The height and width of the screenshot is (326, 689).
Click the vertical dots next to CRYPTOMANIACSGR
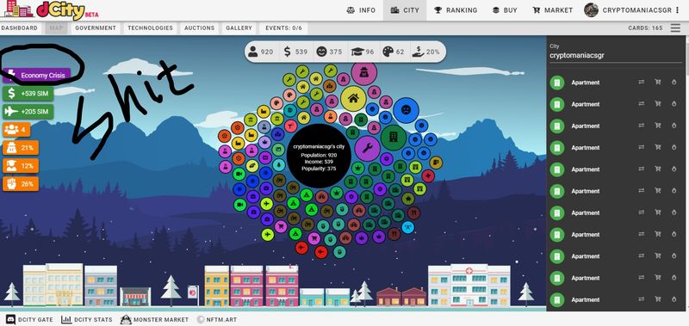coord(679,10)
